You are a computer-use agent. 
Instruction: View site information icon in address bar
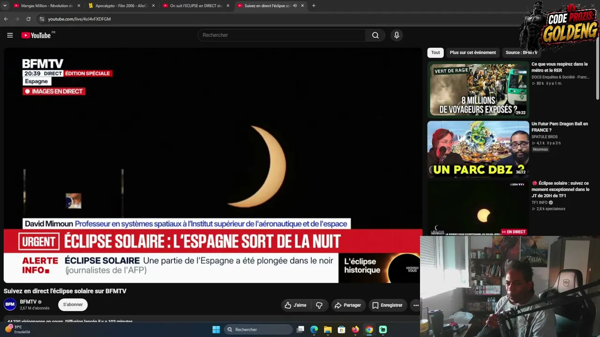pos(42,19)
